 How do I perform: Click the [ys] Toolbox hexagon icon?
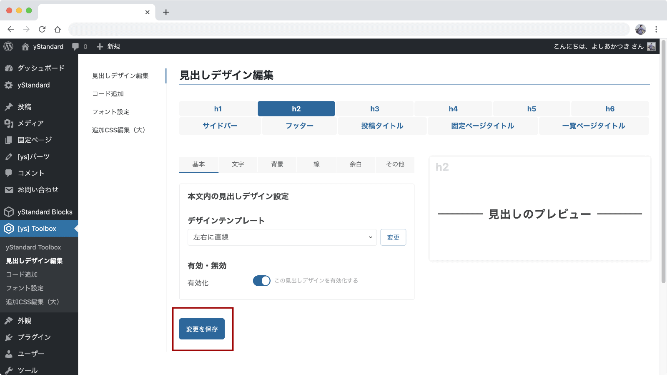pyautogui.click(x=9, y=229)
